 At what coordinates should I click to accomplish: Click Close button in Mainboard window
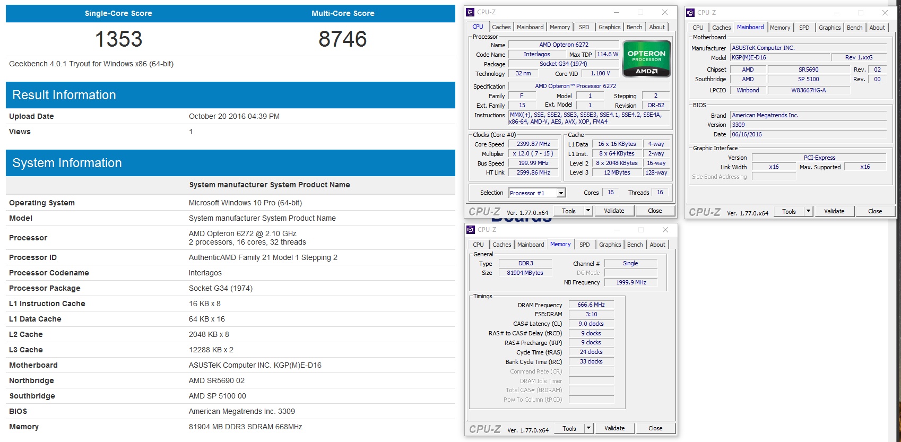(875, 211)
